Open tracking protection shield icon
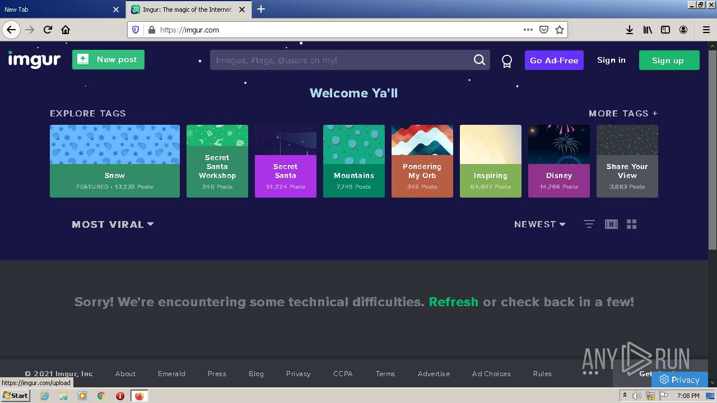The image size is (717, 403). click(136, 30)
